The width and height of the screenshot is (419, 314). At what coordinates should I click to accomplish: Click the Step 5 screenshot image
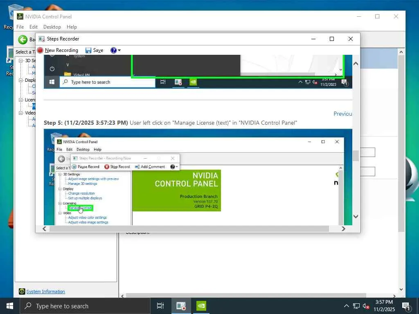tap(198, 177)
